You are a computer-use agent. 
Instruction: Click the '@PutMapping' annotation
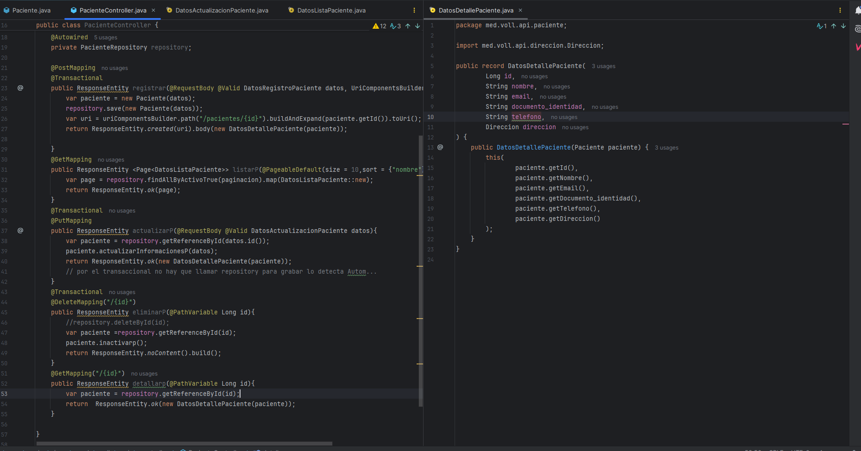(x=71, y=220)
